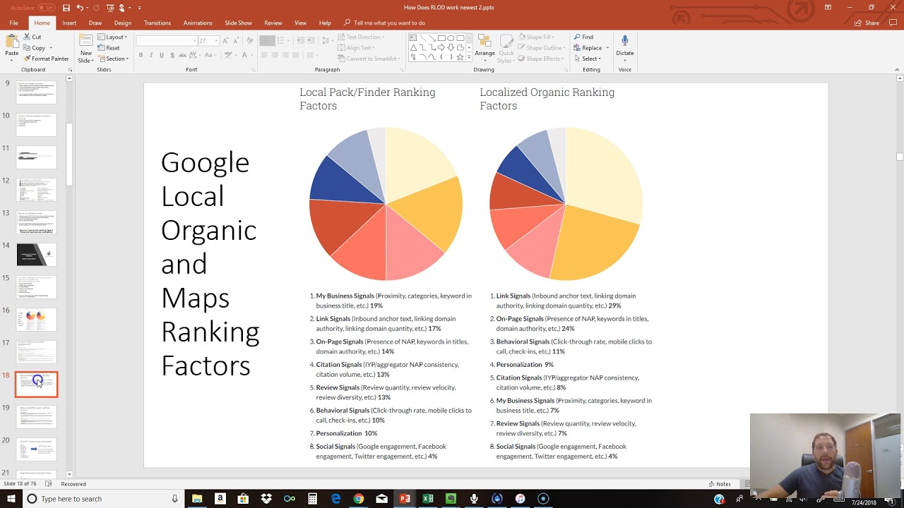904x508 pixels.
Task: Open the Shape Outline dropdown
Action: 543,48
